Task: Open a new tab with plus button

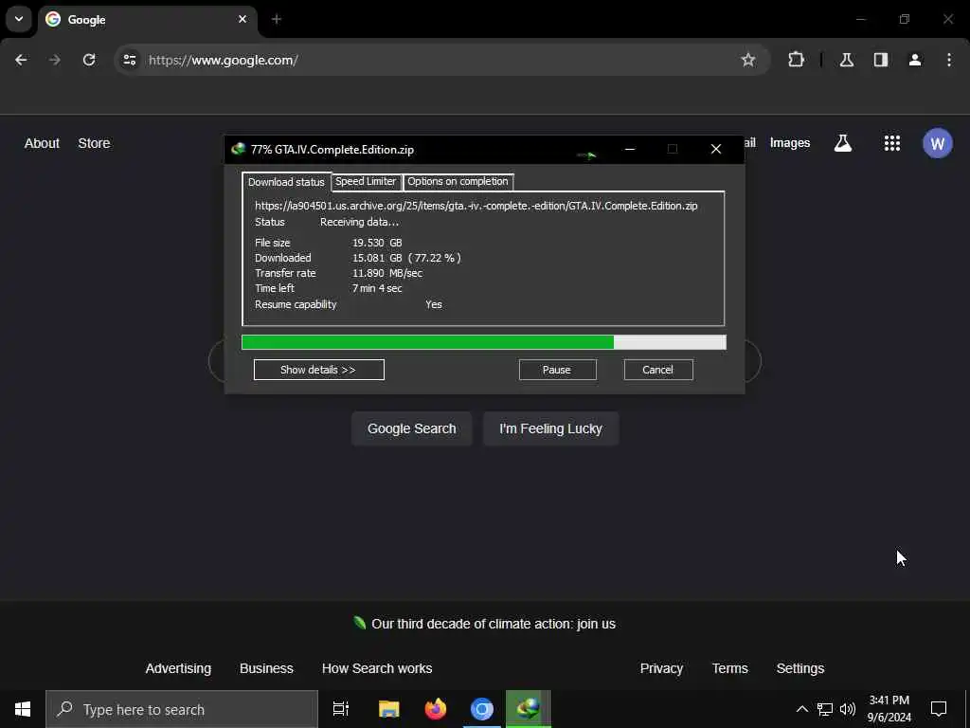Action: [277, 19]
